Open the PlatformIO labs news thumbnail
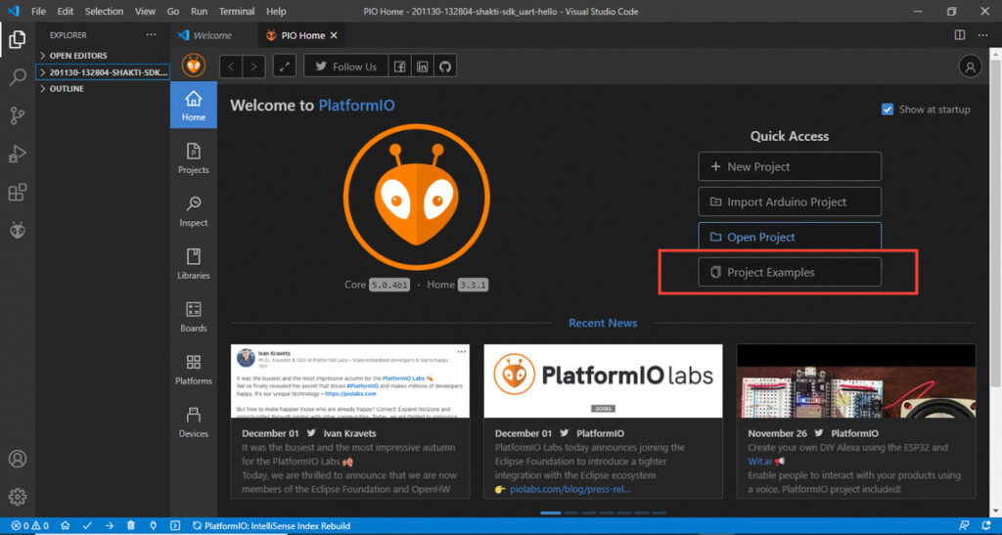 pos(603,381)
